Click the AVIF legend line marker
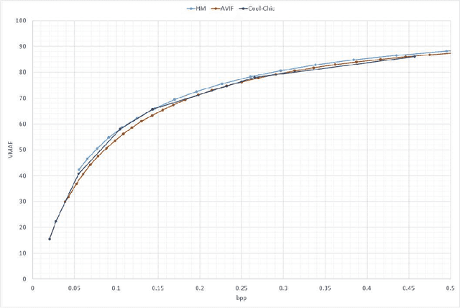This screenshot has width=460, height=308. click(x=216, y=9)
